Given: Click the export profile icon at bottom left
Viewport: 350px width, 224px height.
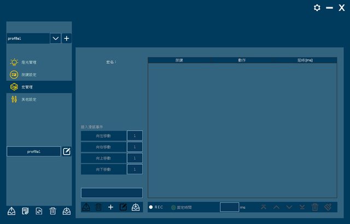Looking at the screenshot, I should (11, 211).
